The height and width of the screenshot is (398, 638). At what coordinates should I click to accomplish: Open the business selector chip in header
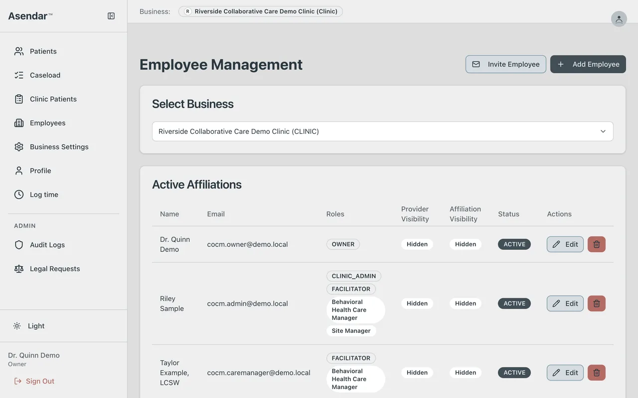pos(261,11)
